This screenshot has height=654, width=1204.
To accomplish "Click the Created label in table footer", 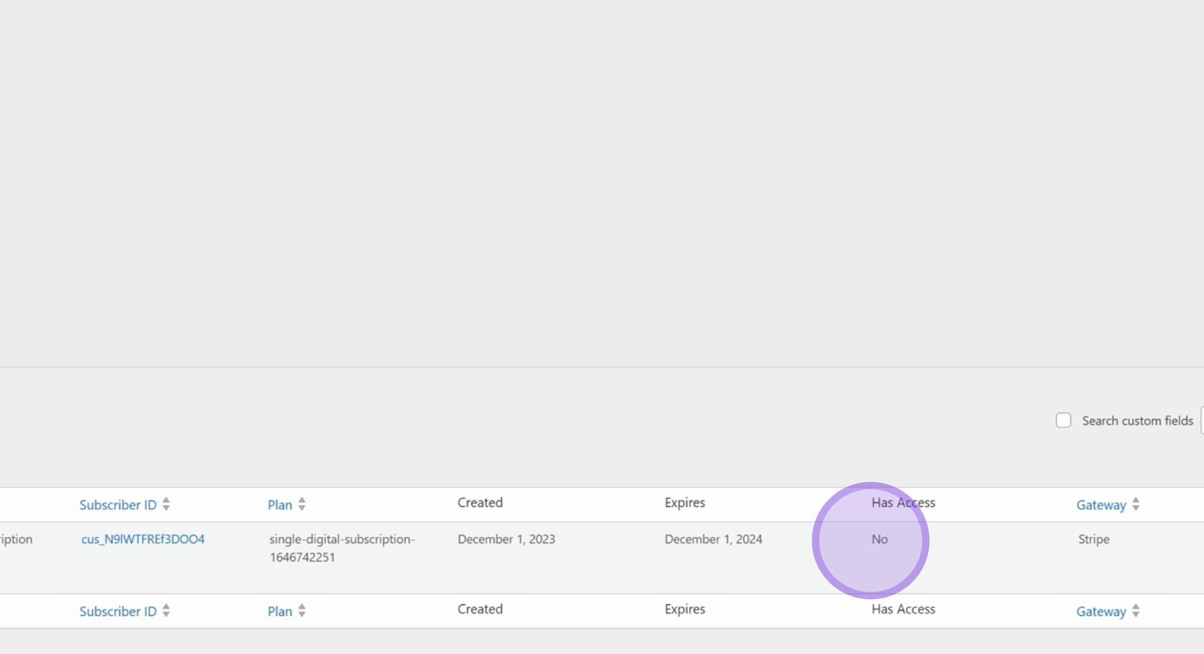I will [480, 609].
